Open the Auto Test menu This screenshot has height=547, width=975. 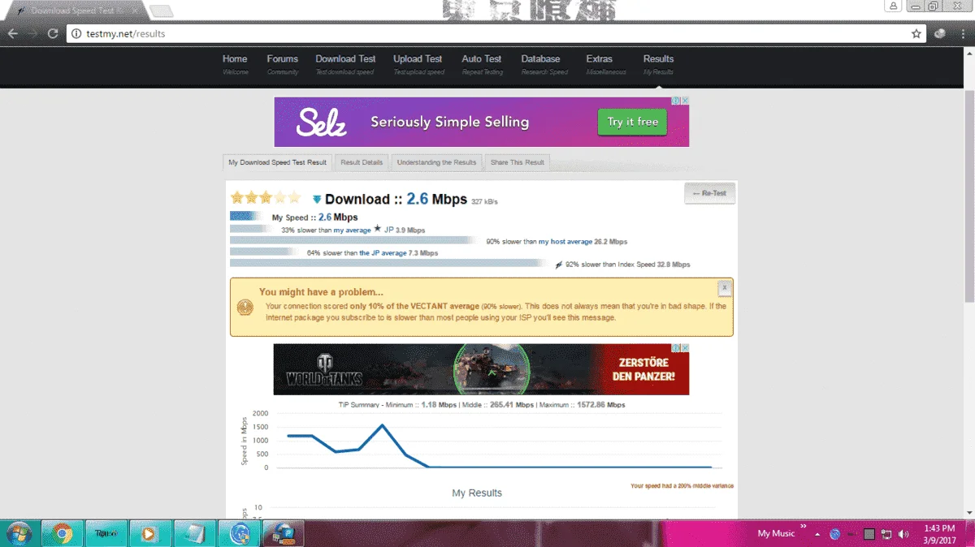(482, 64)
